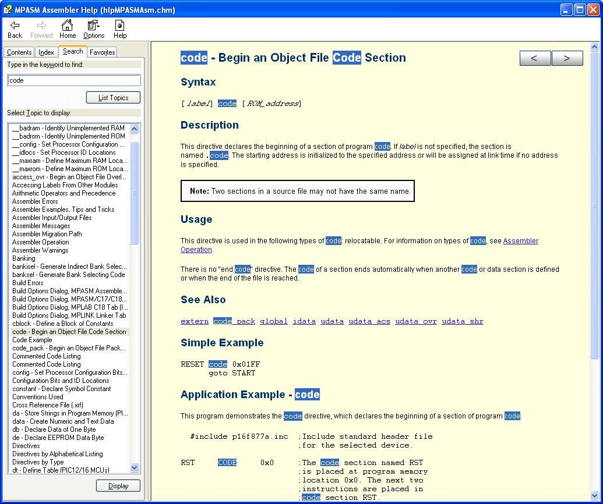
Task: Click content pane scroll down arrow
Action: (x=594, y=496)
